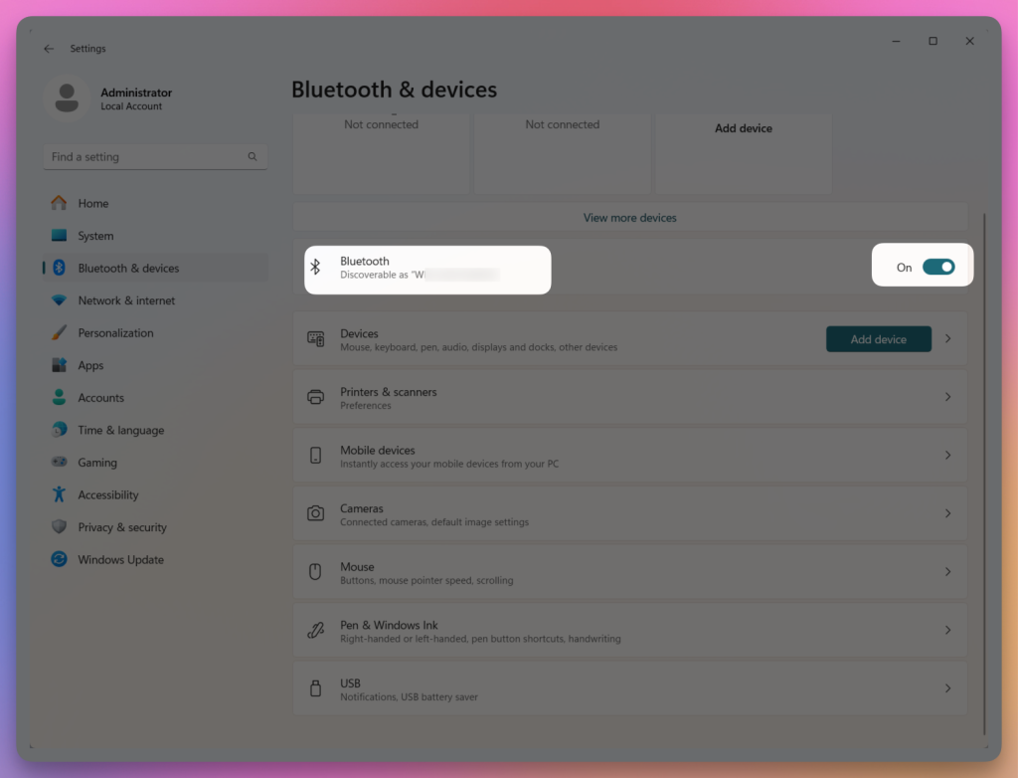Click the System monitor icon
1018x778 pixels.
click(x=59, y=235)
